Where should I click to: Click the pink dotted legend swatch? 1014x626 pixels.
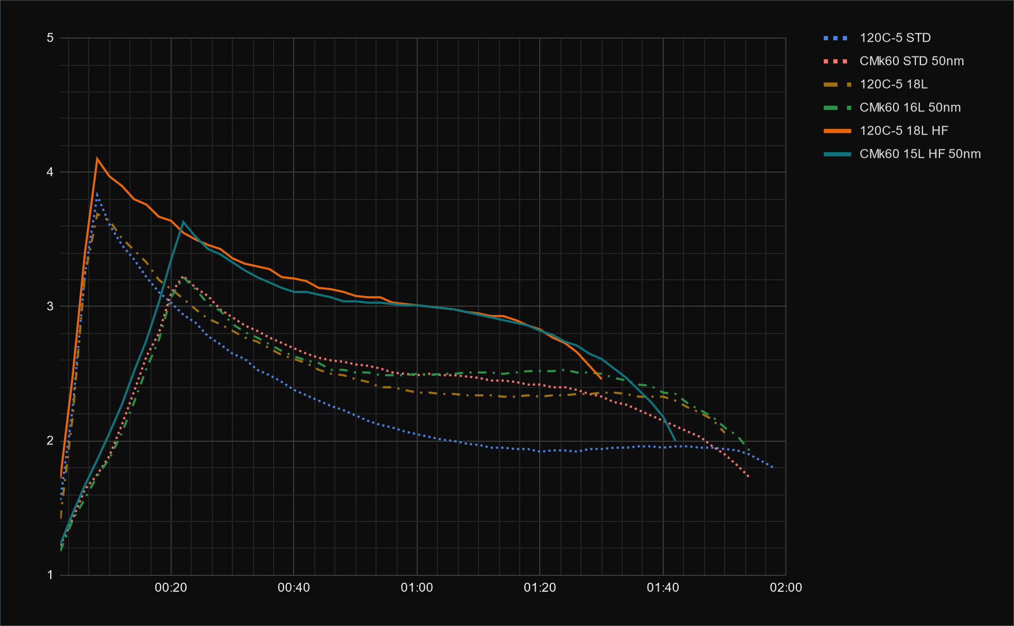pos(837,61)
